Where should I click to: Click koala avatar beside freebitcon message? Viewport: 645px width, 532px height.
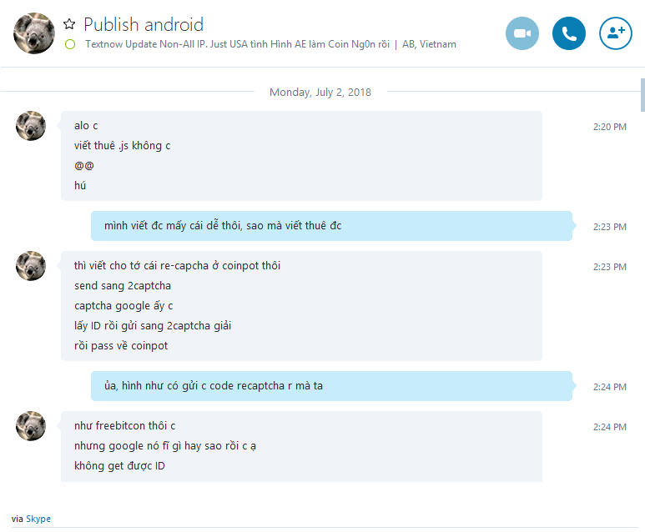pos(31,426)
